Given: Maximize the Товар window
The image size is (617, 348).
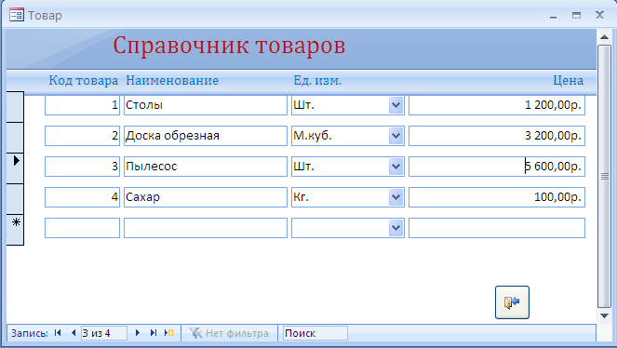Looking at the screenshot, I should coord(576,15).
